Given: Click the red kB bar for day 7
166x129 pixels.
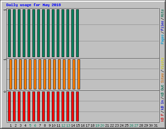Looking at the screenshot, I should click(39, 106).
